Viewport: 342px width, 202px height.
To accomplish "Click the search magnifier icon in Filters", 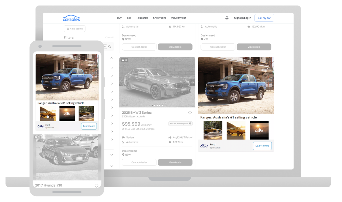I will pyautogui.click(x=110, y=46).
